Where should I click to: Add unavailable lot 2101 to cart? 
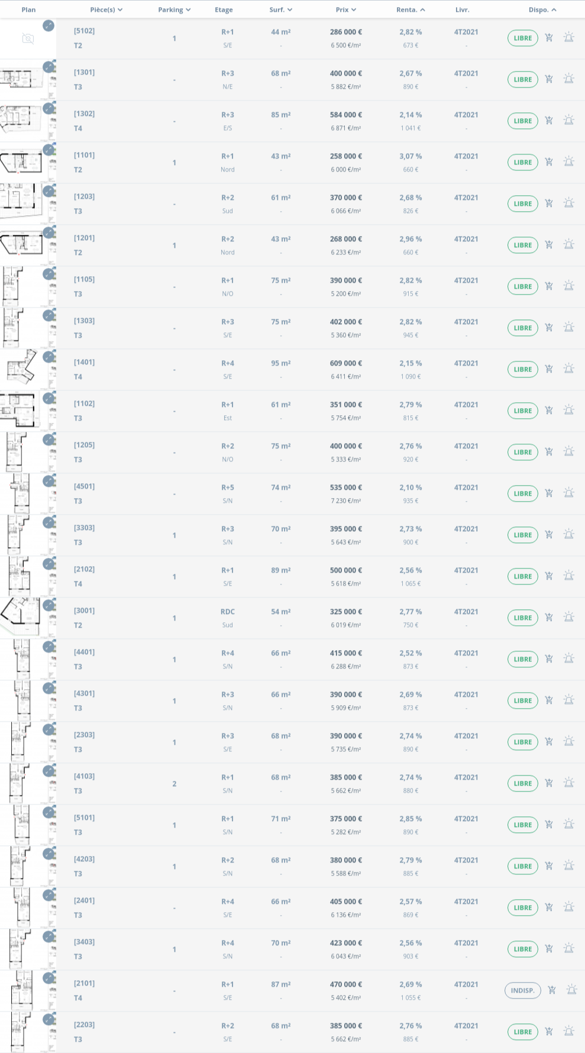click(552, 990)
